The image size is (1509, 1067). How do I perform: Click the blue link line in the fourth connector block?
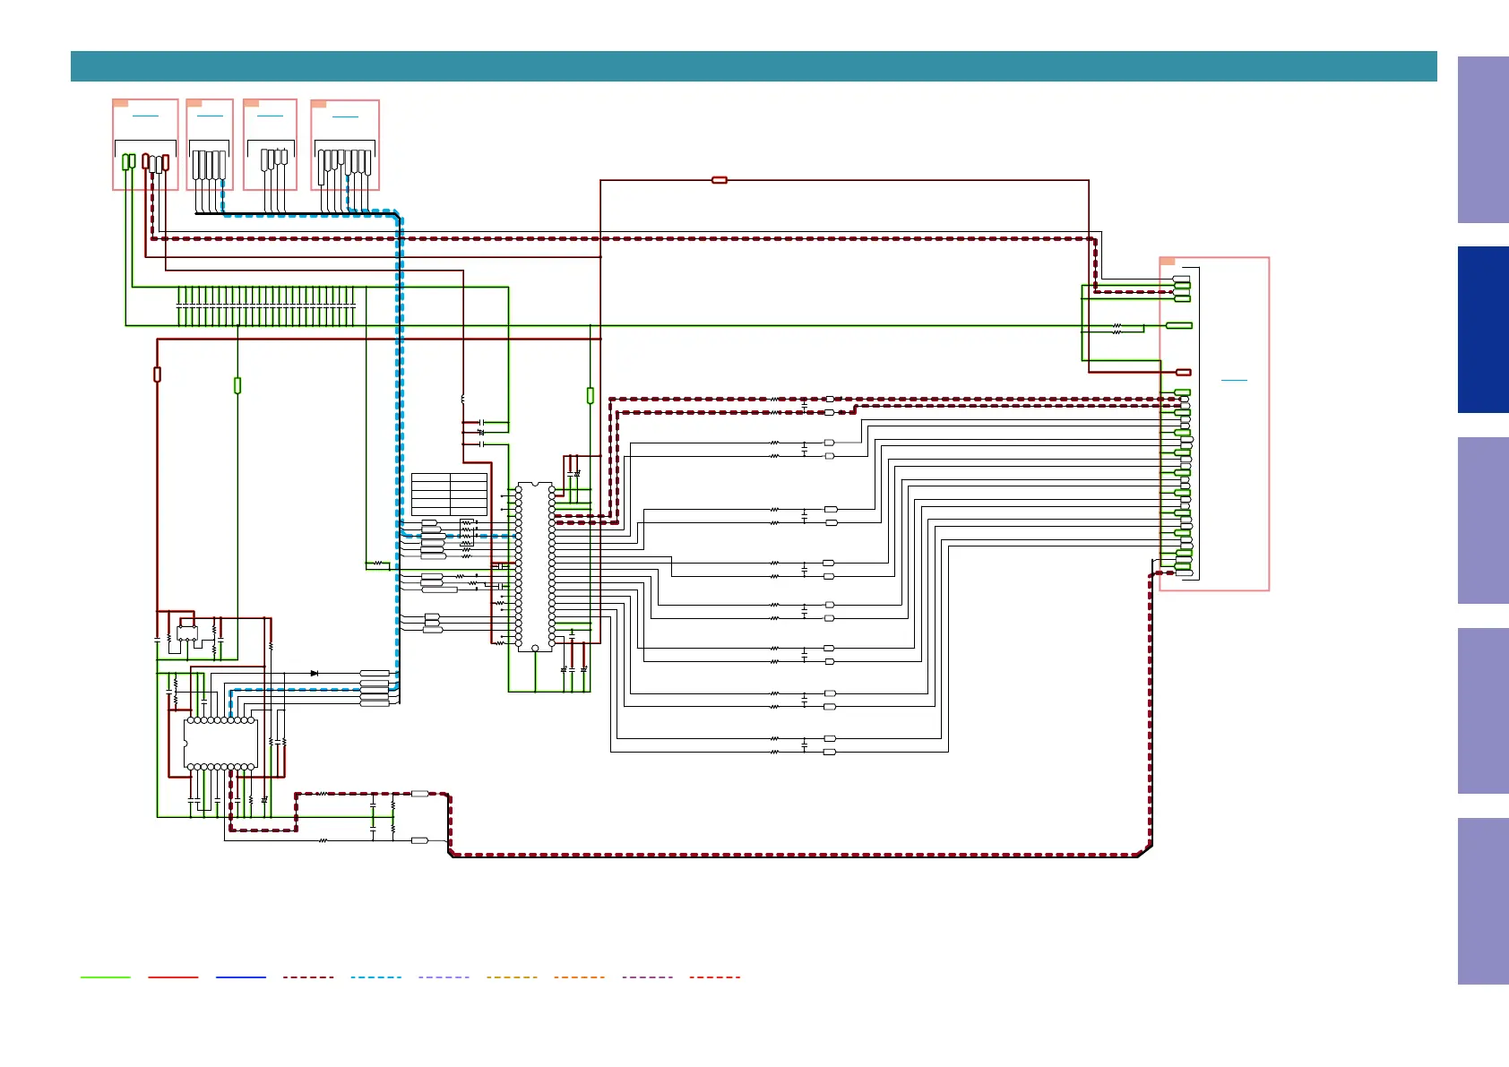pos(345,116)
